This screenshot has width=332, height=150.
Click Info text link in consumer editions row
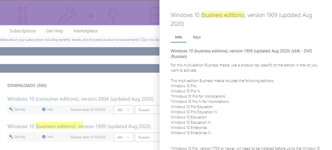click(50, 109)
